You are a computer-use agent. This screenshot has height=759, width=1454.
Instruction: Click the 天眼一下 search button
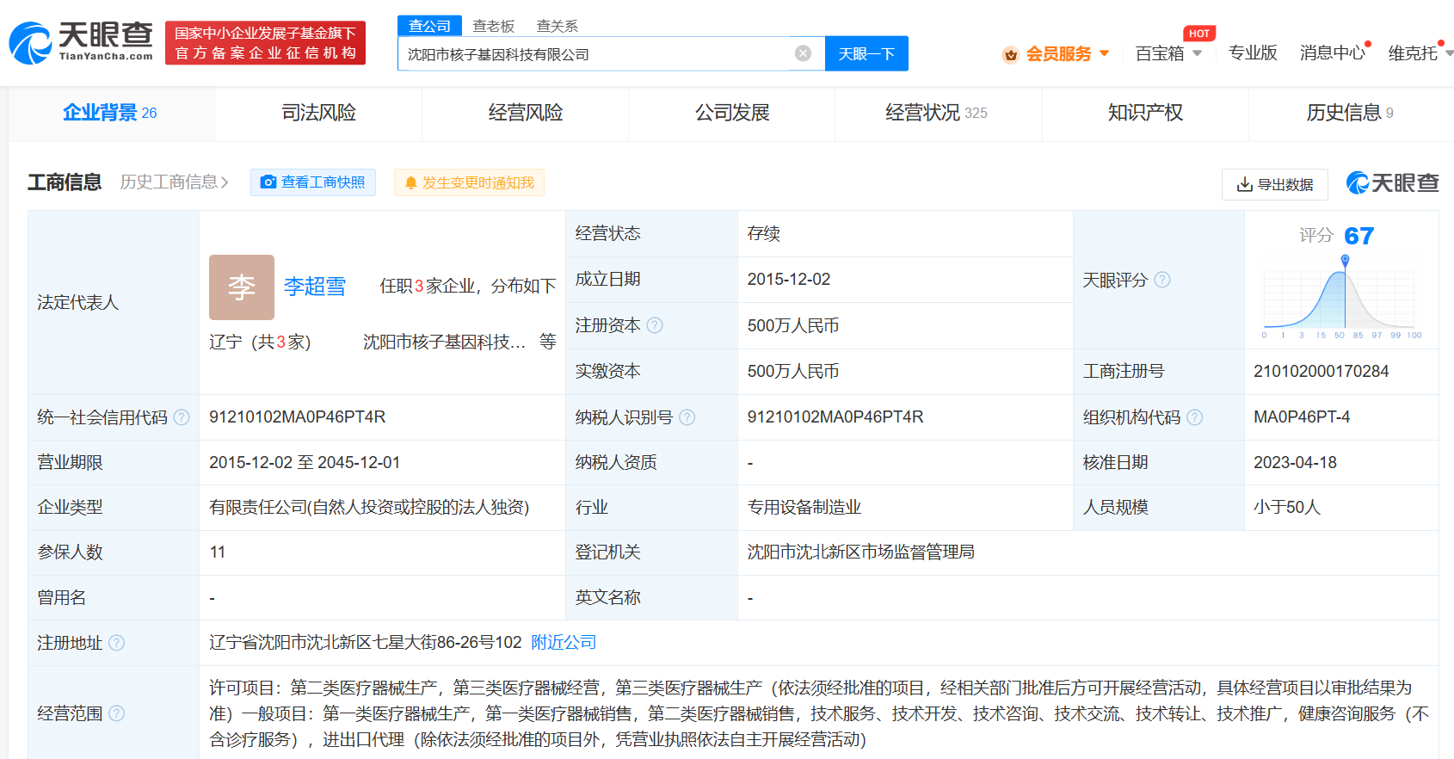(866, 53)
